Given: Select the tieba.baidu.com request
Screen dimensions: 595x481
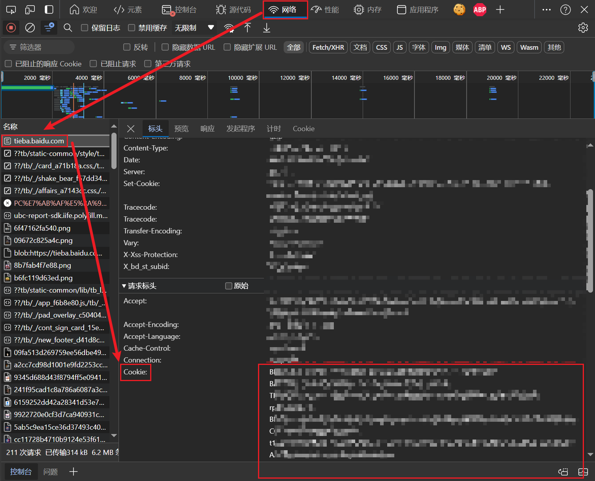Looking at the screenshot, I should (x=55, y=141).
